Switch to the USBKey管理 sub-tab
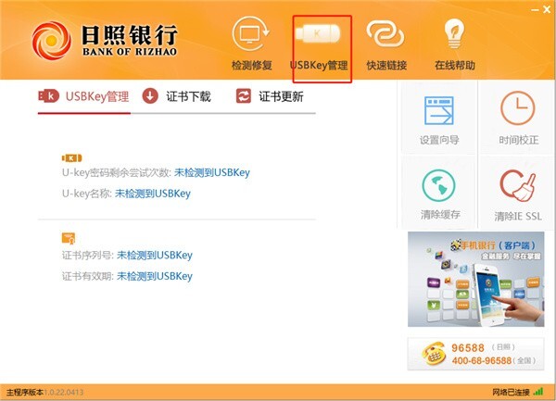This screenshot has height=401, width=556. point(83,96)
